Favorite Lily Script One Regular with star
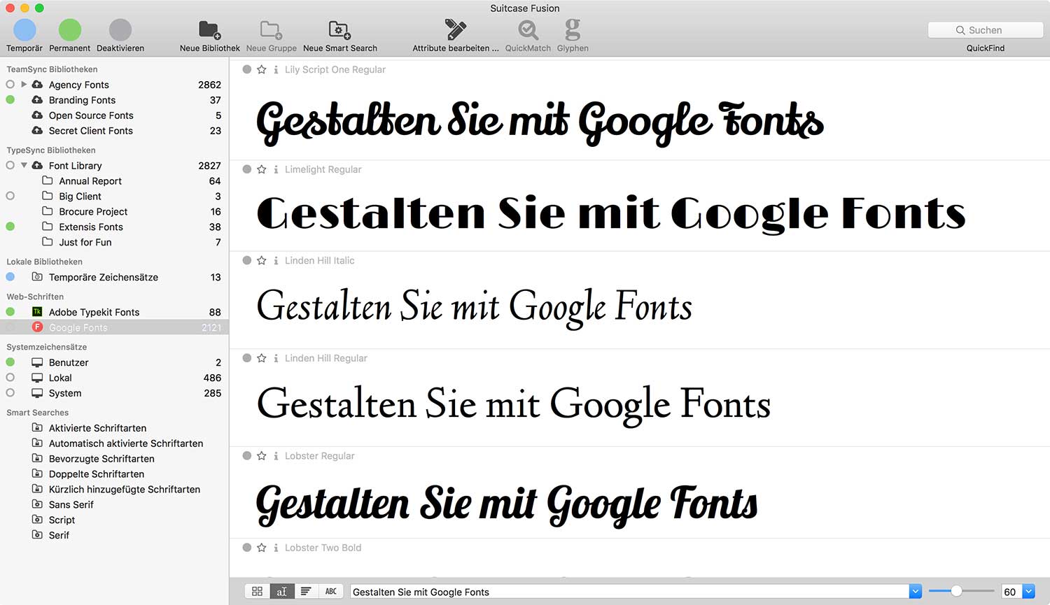This screenshot has height=605, width=1050. tap(262, 69)
